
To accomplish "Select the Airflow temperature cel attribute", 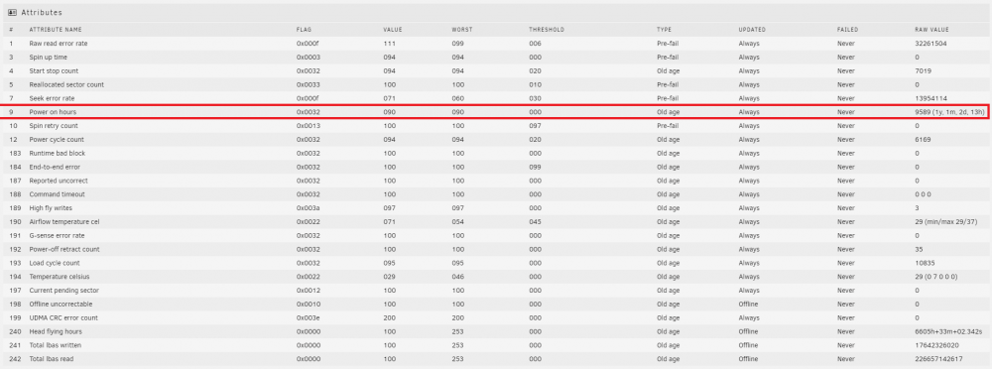I will tap(64, 221).
